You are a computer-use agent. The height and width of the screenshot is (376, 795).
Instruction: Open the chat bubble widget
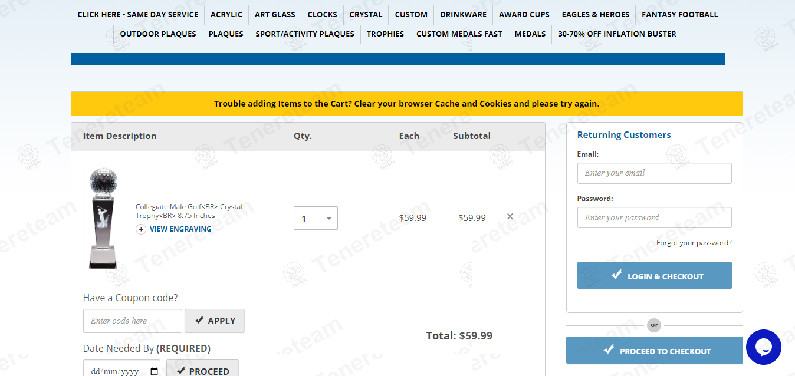[763, 347]
